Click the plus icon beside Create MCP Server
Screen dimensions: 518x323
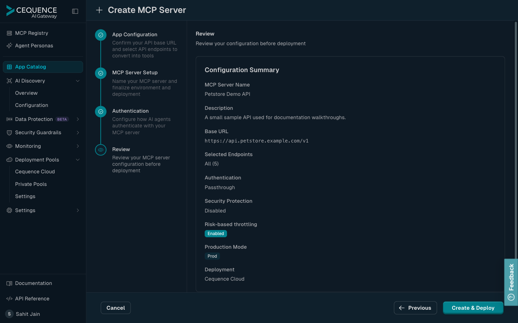(x=99, y=10)
